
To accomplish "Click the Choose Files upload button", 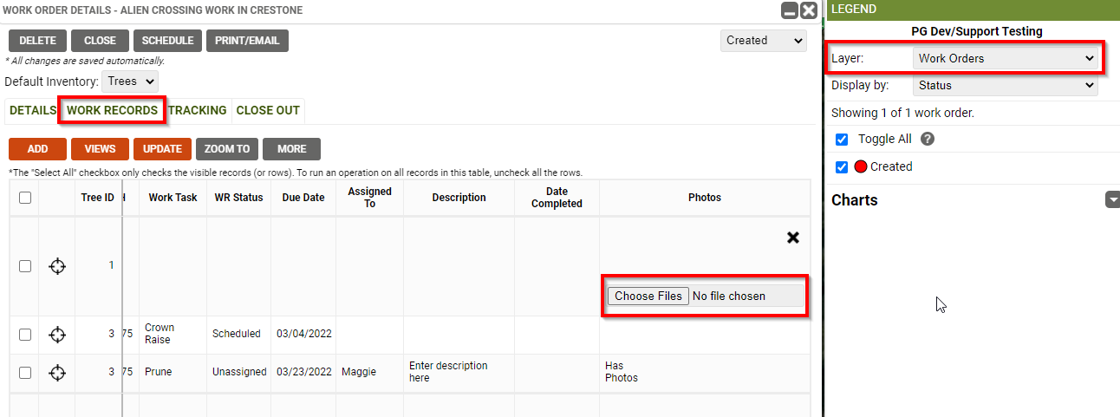I will pos(648,296).
